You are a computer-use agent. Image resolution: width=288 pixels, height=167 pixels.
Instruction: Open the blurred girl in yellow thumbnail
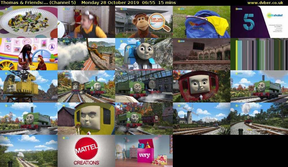[x=86, y=22]
